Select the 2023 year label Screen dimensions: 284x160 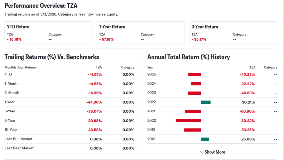tap(152, 93)
